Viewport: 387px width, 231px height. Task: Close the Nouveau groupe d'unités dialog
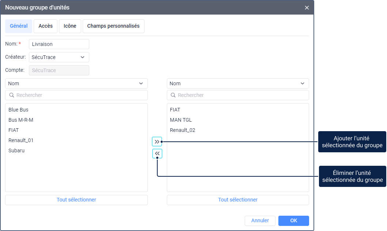point(307,8)
